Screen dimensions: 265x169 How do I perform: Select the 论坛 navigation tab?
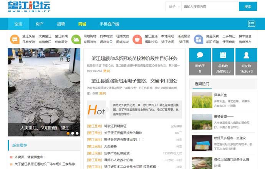[x=18, y=24]
